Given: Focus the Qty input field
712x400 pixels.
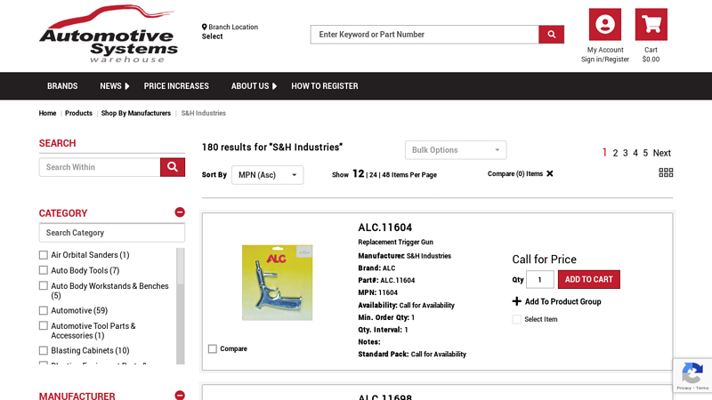Looking at the screenshot, I should 540,279.
